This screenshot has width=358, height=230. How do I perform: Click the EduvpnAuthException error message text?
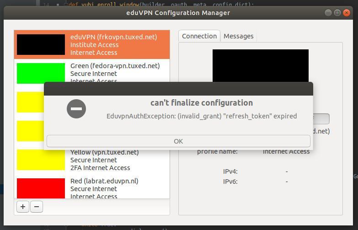click(202, 116)
